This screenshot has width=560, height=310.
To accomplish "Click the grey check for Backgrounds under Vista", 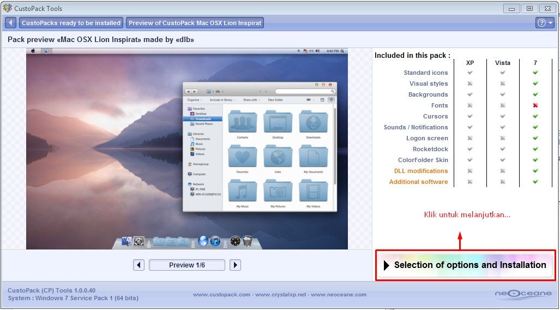I will click(x=503, y=94).
